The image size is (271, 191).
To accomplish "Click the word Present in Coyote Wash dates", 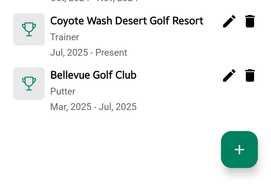I will click(111, 53).
